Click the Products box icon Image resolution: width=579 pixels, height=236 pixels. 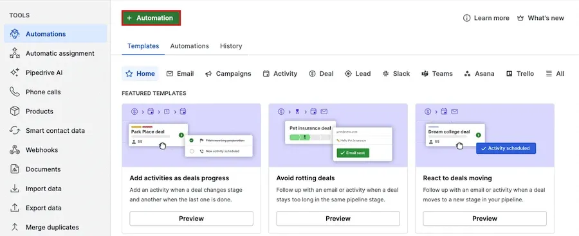15,111
